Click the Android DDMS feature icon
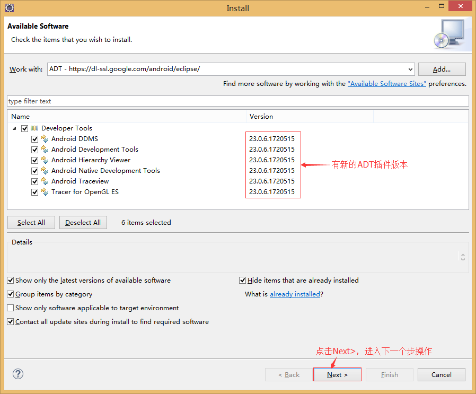The height and width of the screenshot is (394, 476). 45,139
